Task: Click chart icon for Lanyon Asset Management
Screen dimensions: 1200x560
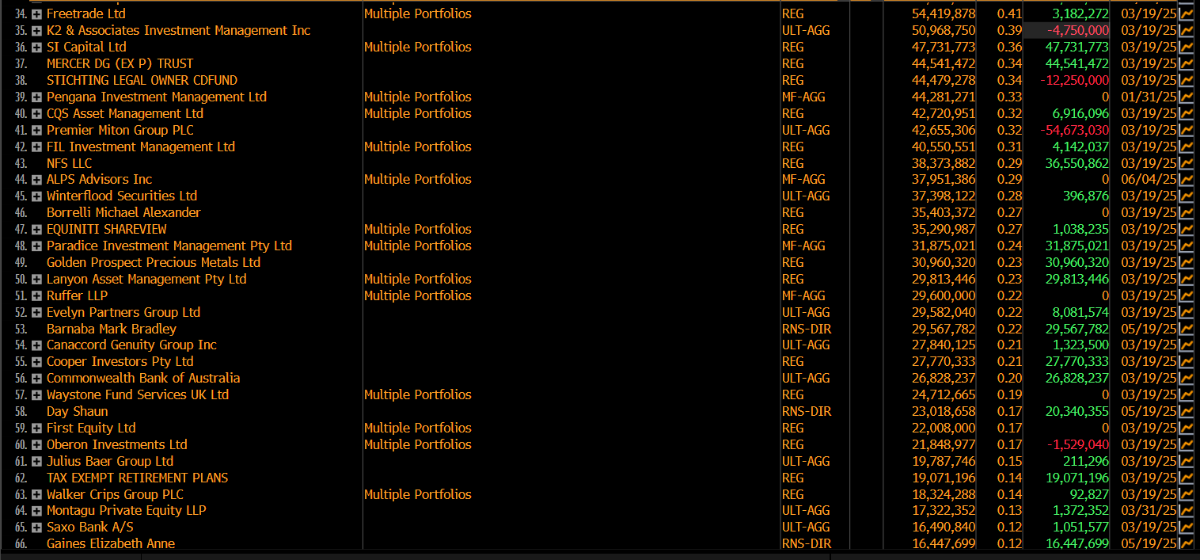Action: (1186, 279)
